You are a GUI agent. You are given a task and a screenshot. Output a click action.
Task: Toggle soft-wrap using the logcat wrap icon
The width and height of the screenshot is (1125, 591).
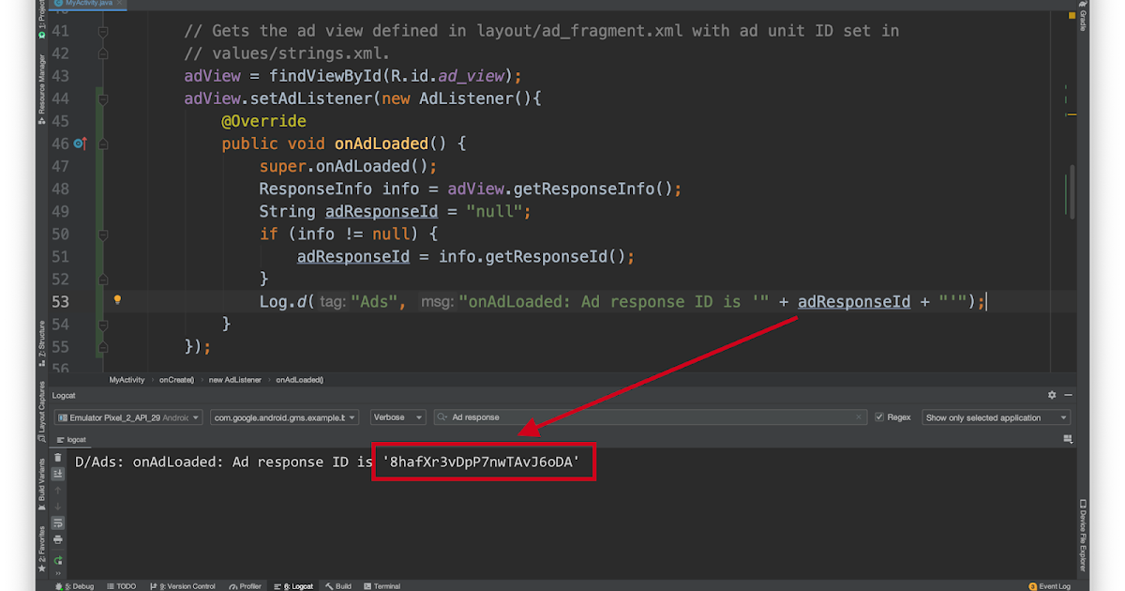(x=58, y=521)
